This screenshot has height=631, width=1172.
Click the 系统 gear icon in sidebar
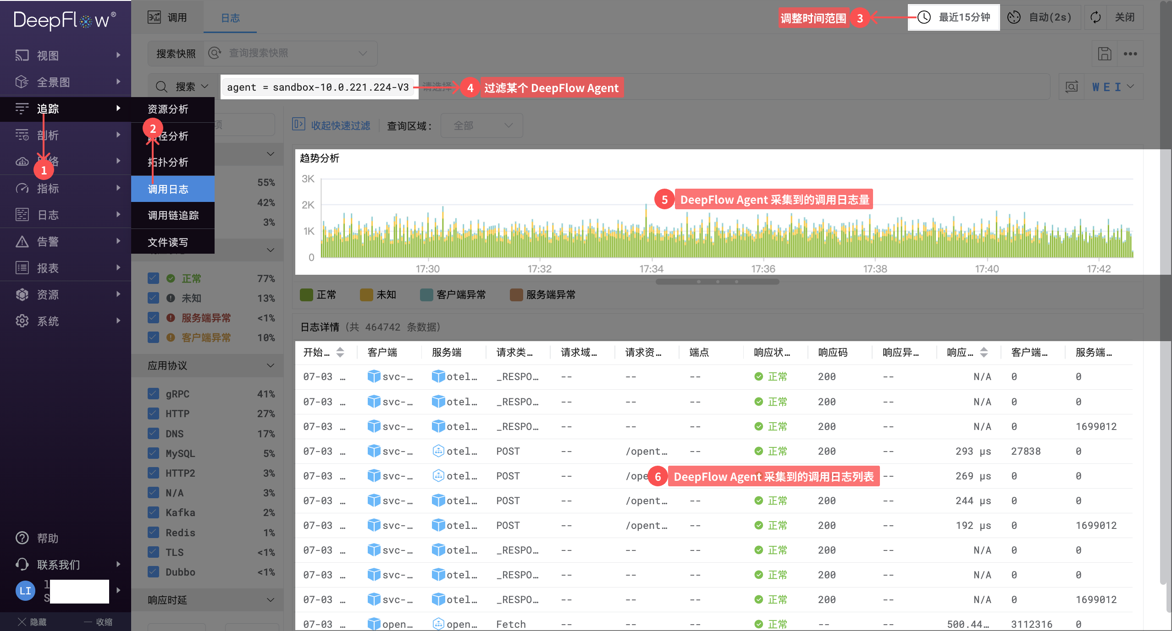pyautogui.click(x=22, y=321)
